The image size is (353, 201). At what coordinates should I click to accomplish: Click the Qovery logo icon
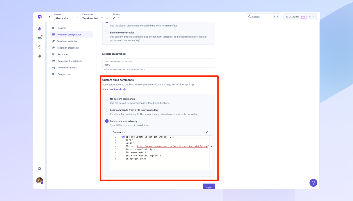40,17
